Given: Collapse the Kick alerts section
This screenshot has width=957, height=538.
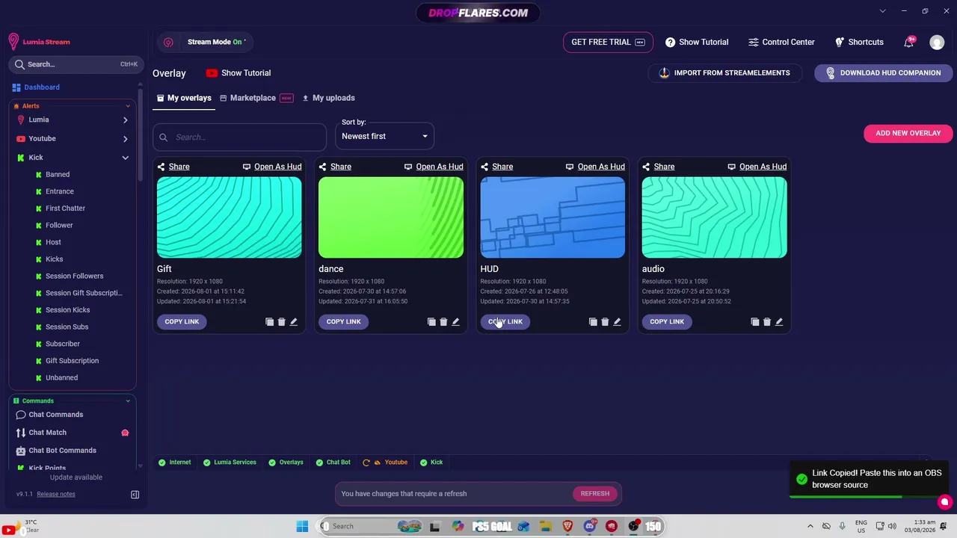Looking at the screenshot, I should pos(125,158).
